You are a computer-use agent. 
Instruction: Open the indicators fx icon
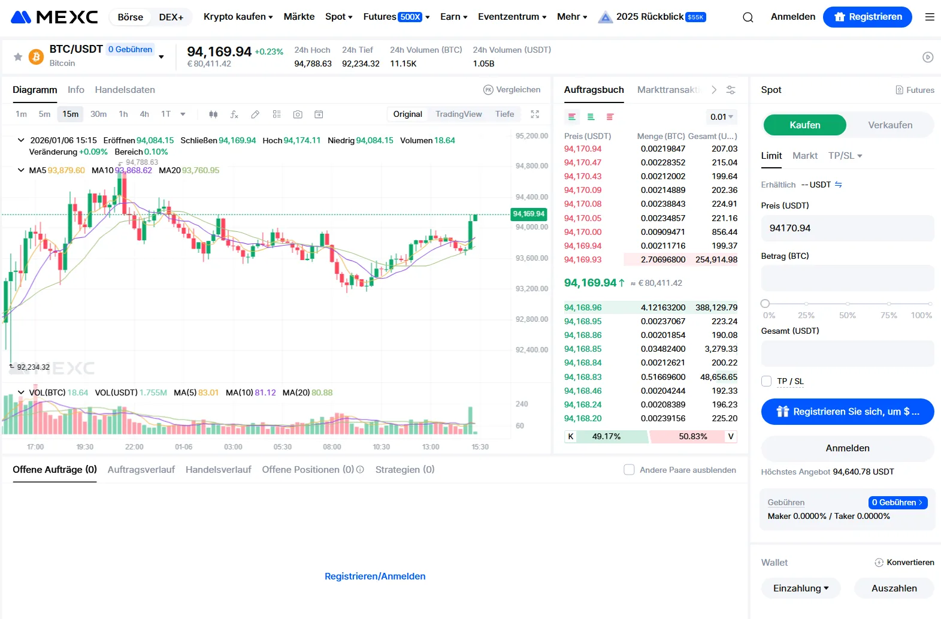tap(234, 114)
